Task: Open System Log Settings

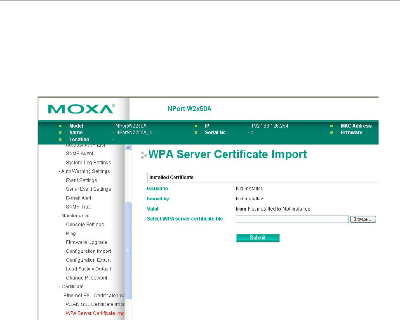Action: [89, 162]
